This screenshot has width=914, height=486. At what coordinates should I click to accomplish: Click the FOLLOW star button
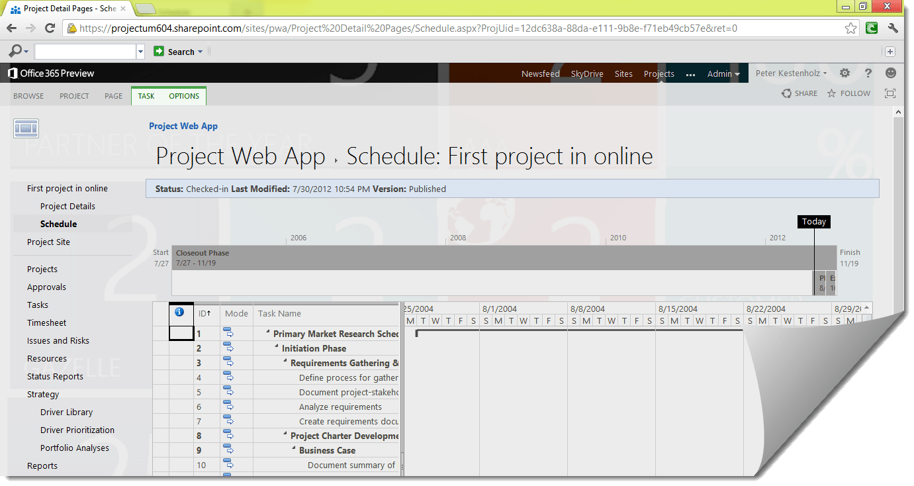848,93
